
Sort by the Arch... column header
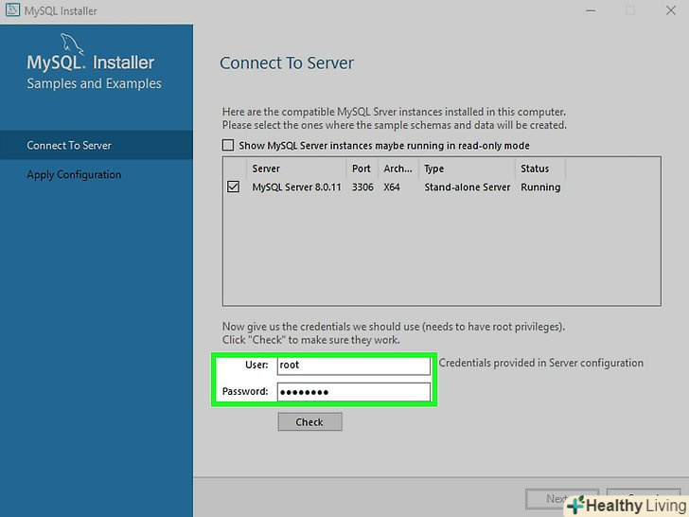(398, 169)
